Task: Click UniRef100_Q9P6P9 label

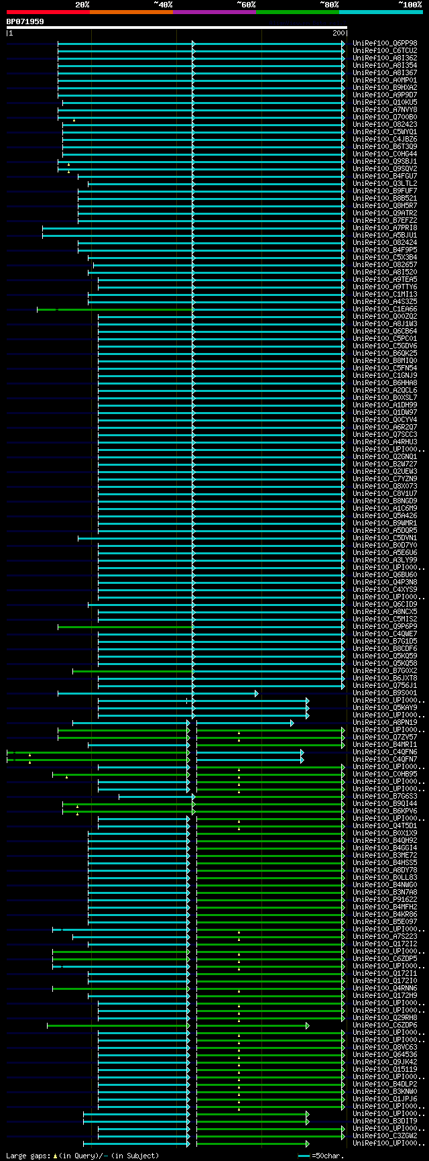Action: pos(385,626)
